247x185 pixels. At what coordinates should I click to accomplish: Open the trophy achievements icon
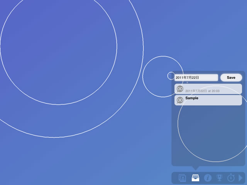coord(219,178)
